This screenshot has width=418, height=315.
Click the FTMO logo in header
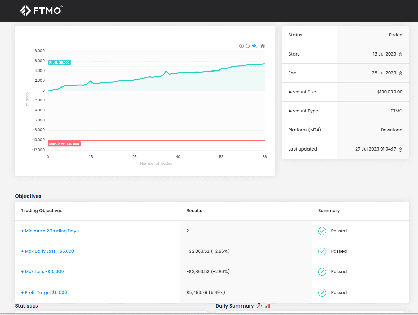pyautogui.click(x=41, y=11)
